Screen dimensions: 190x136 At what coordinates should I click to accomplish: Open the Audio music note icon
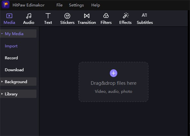(x=29, y=16)
